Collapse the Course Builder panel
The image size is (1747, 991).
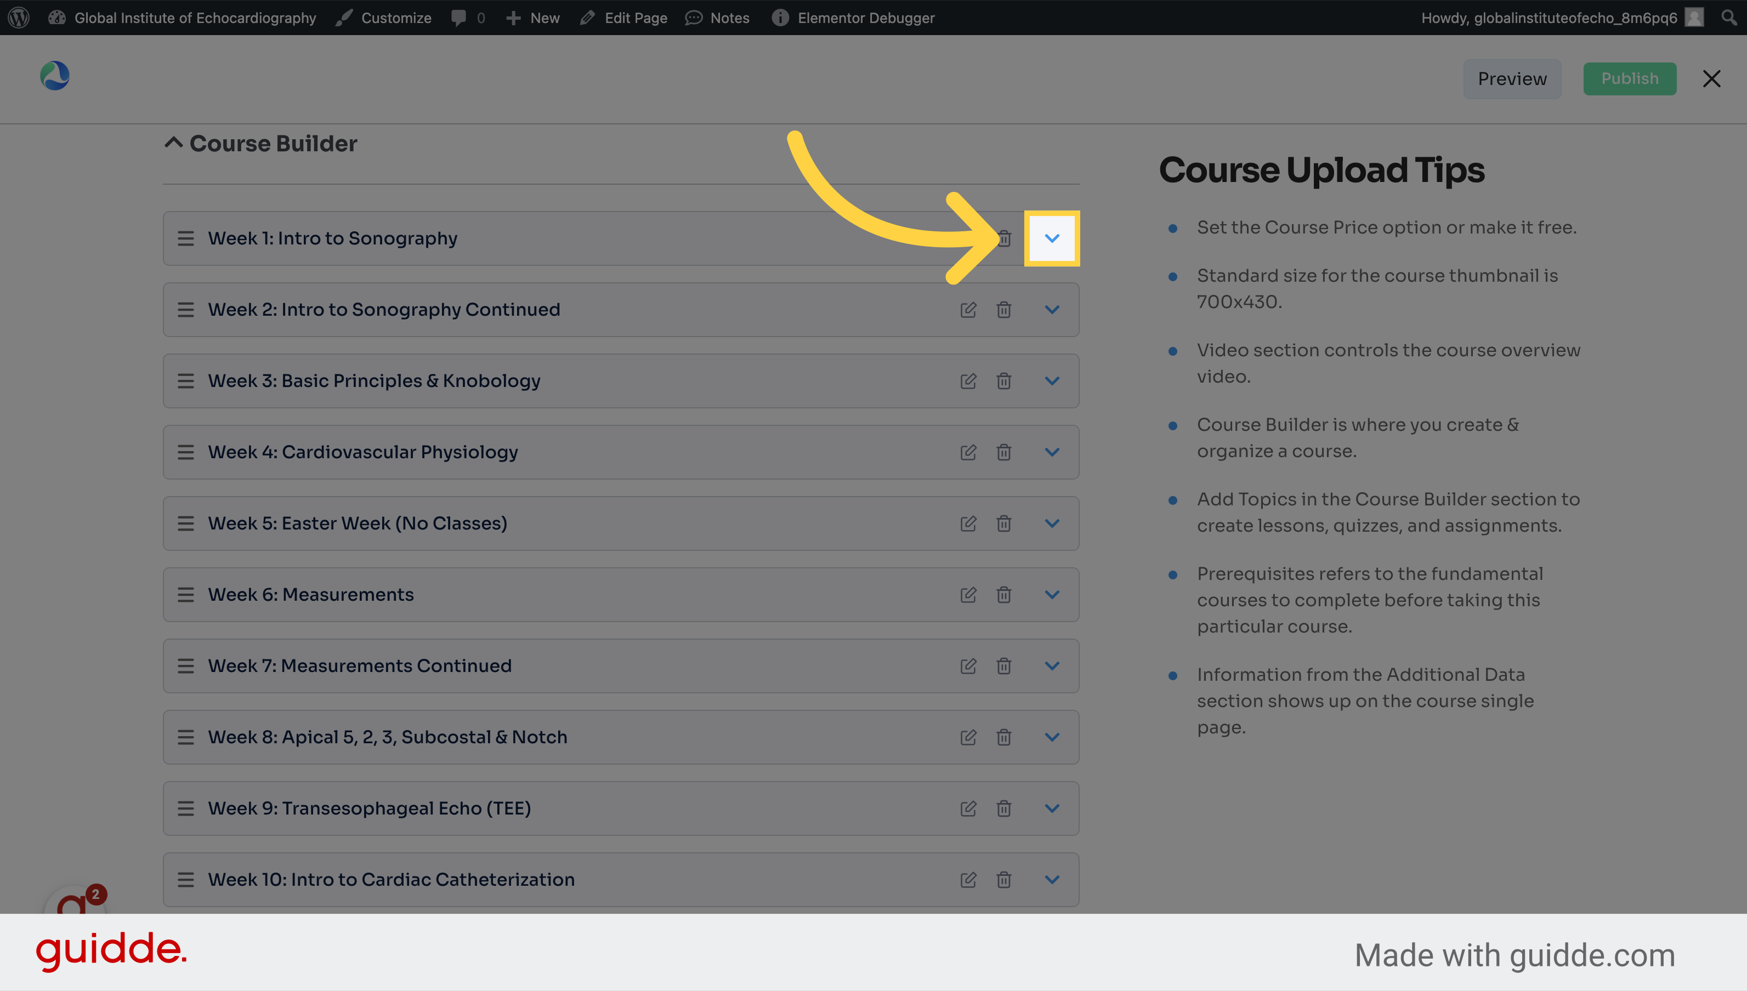click(x=172, y=141)
